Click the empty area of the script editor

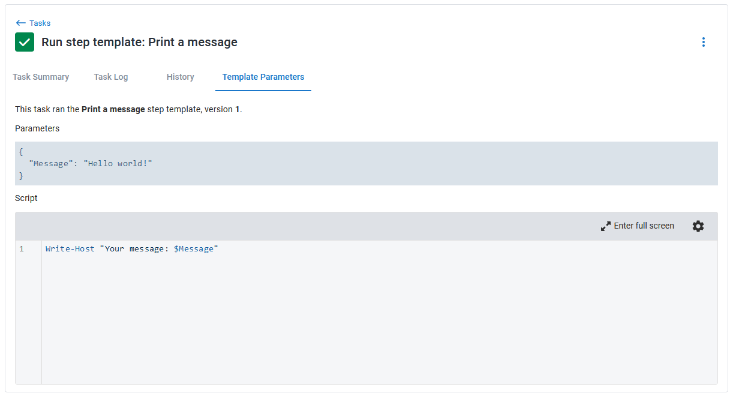point(378,318)
